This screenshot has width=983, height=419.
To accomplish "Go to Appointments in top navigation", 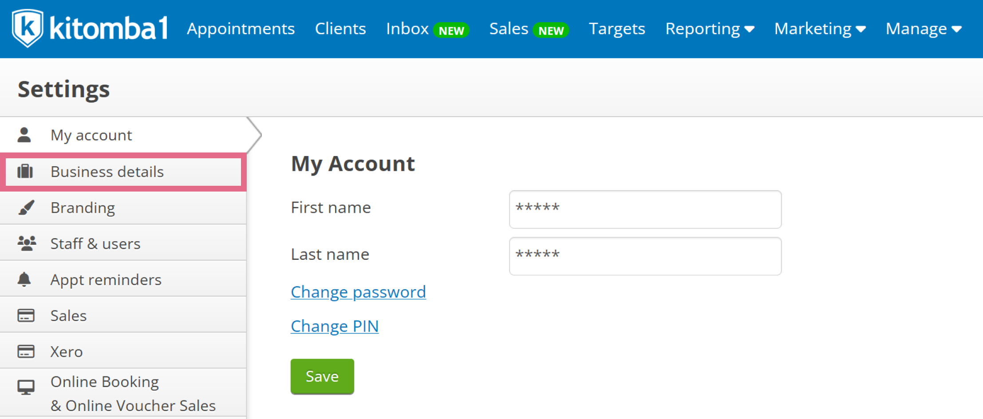I will (241, 29).
